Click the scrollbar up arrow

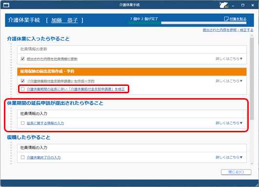[x=252, y=36]
